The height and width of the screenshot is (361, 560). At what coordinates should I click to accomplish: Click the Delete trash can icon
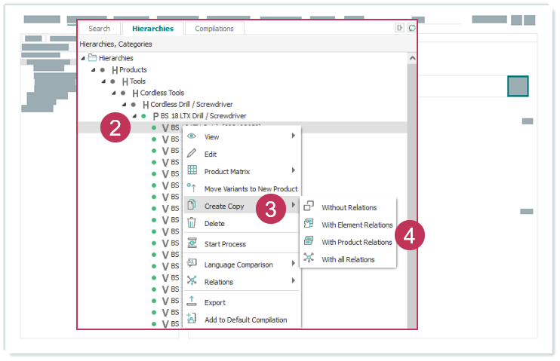(192, 223)
